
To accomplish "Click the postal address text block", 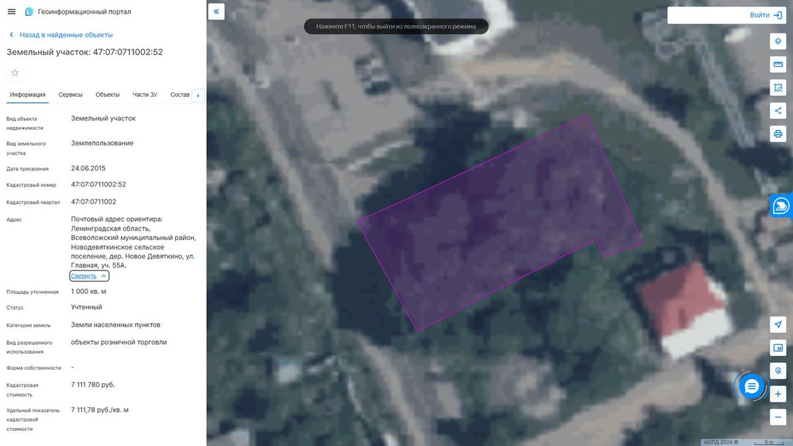I will coord(134,242).
